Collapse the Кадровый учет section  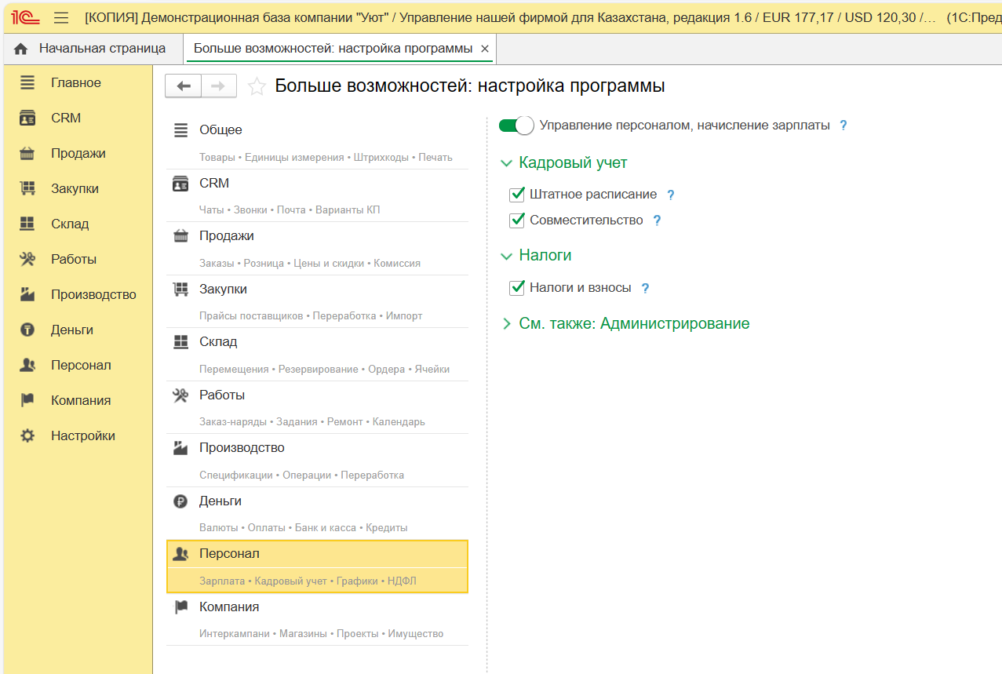pyautogui.click(x=506, y=163)
